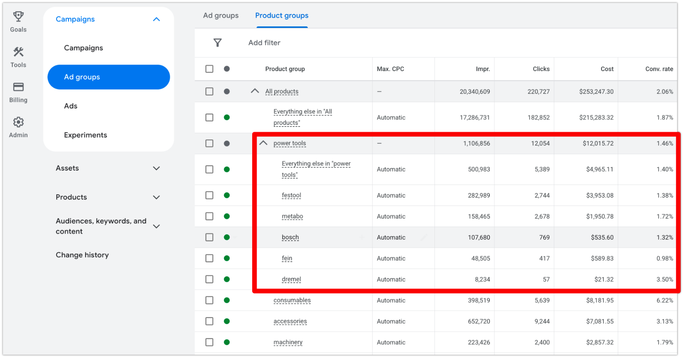Check the dremel row checkbox
685x358 pixels.
(209, 279)
